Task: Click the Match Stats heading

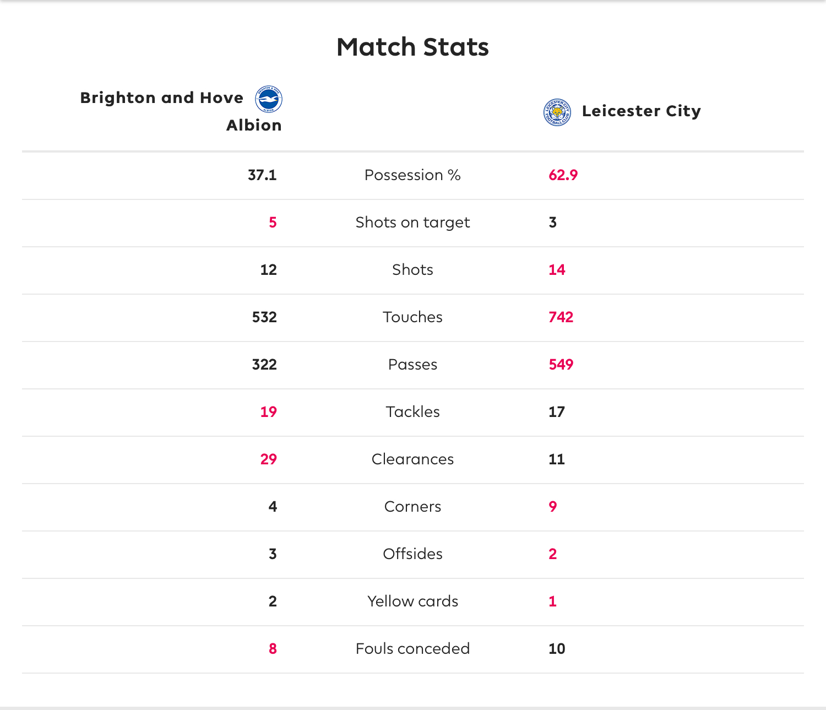Action: (x=413, y=47)
